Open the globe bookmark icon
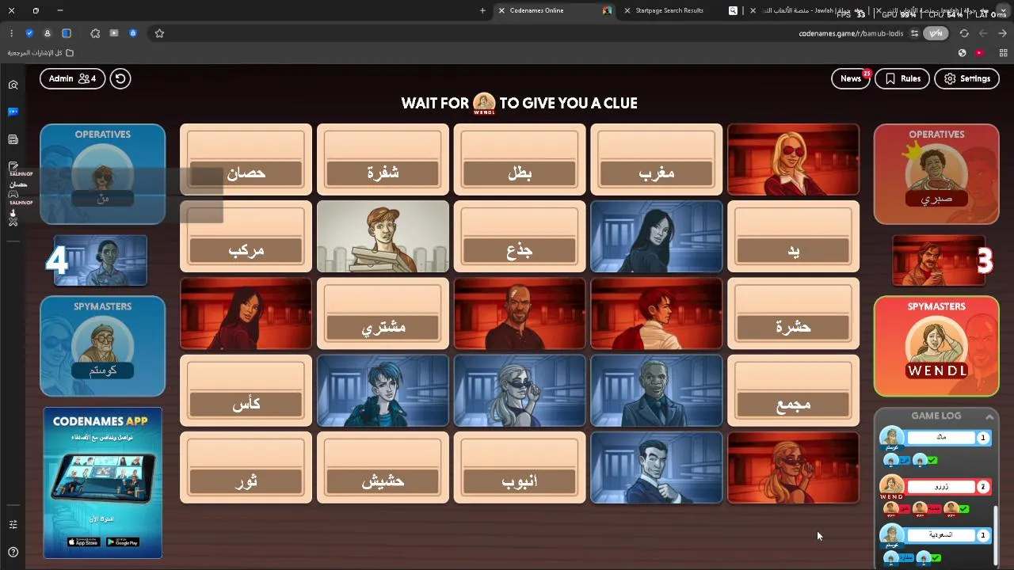 point(962,53)
